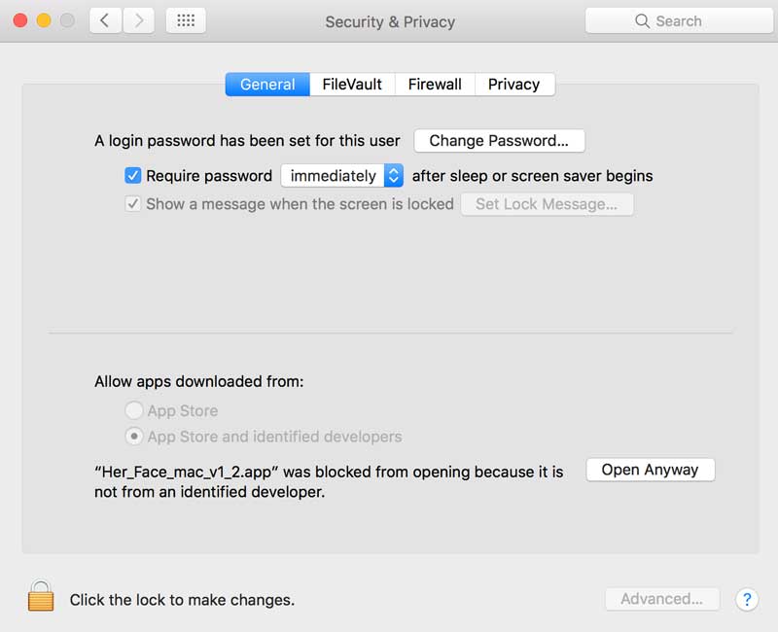The width and height of the screenshot is (778, 632).
Task: Toggle the Require password checkbox
Action: [133, 176]
